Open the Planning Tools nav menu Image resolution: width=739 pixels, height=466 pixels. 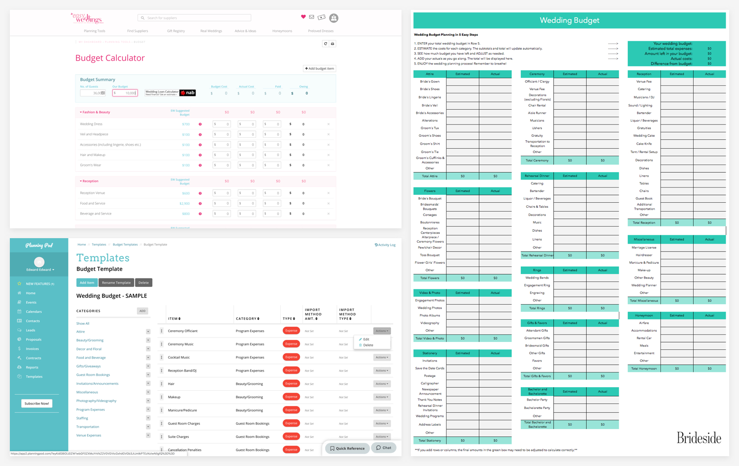pyautogui.click(x=95, y=31)
